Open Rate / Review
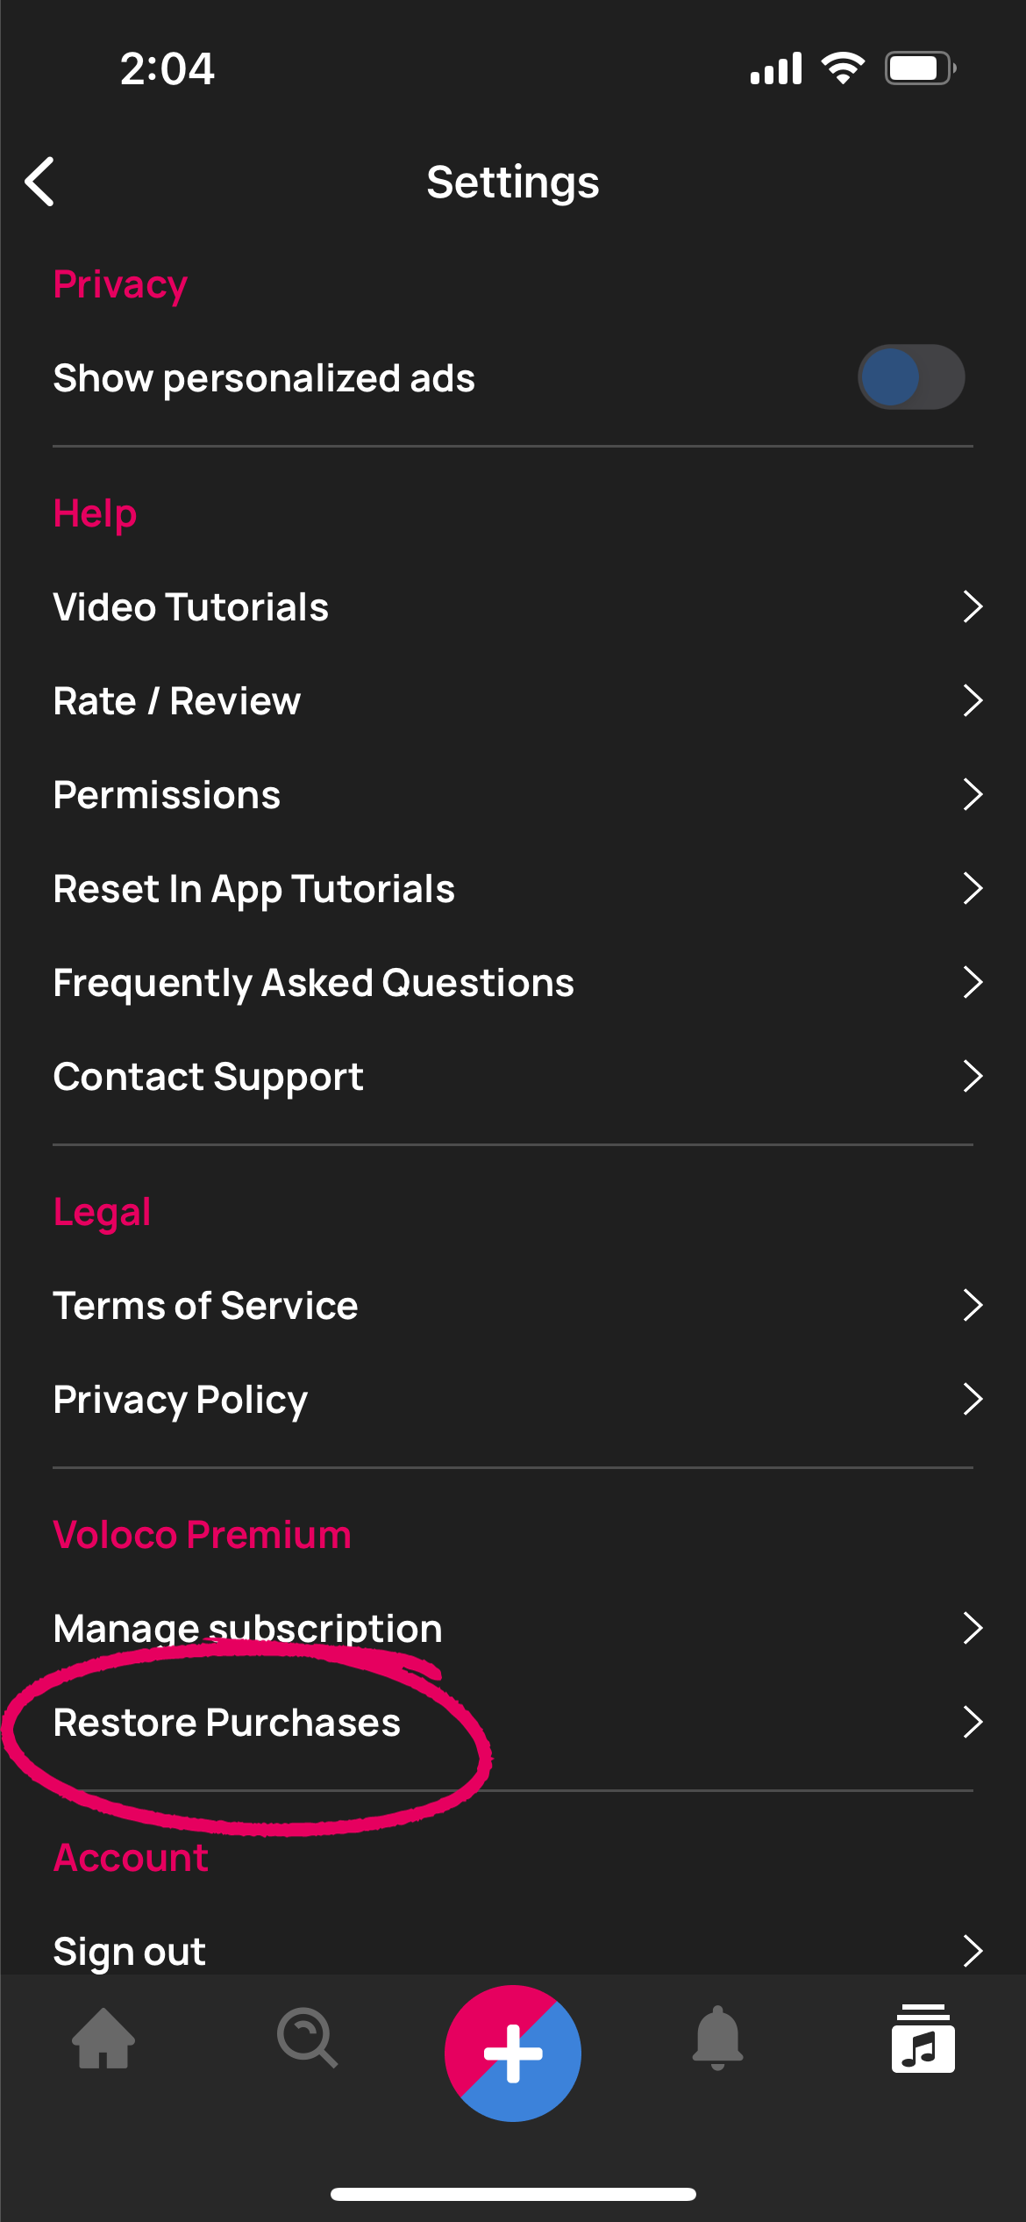Screen dimensions: 1026x2222 177,701
